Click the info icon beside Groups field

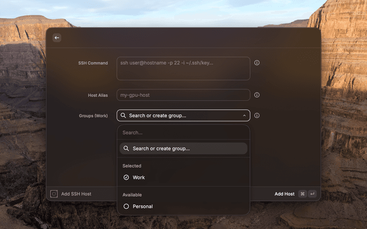(x=257, y=116)
